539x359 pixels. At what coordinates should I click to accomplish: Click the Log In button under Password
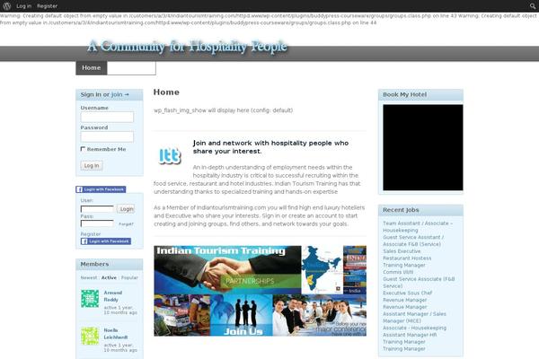[x=92, y=165]
